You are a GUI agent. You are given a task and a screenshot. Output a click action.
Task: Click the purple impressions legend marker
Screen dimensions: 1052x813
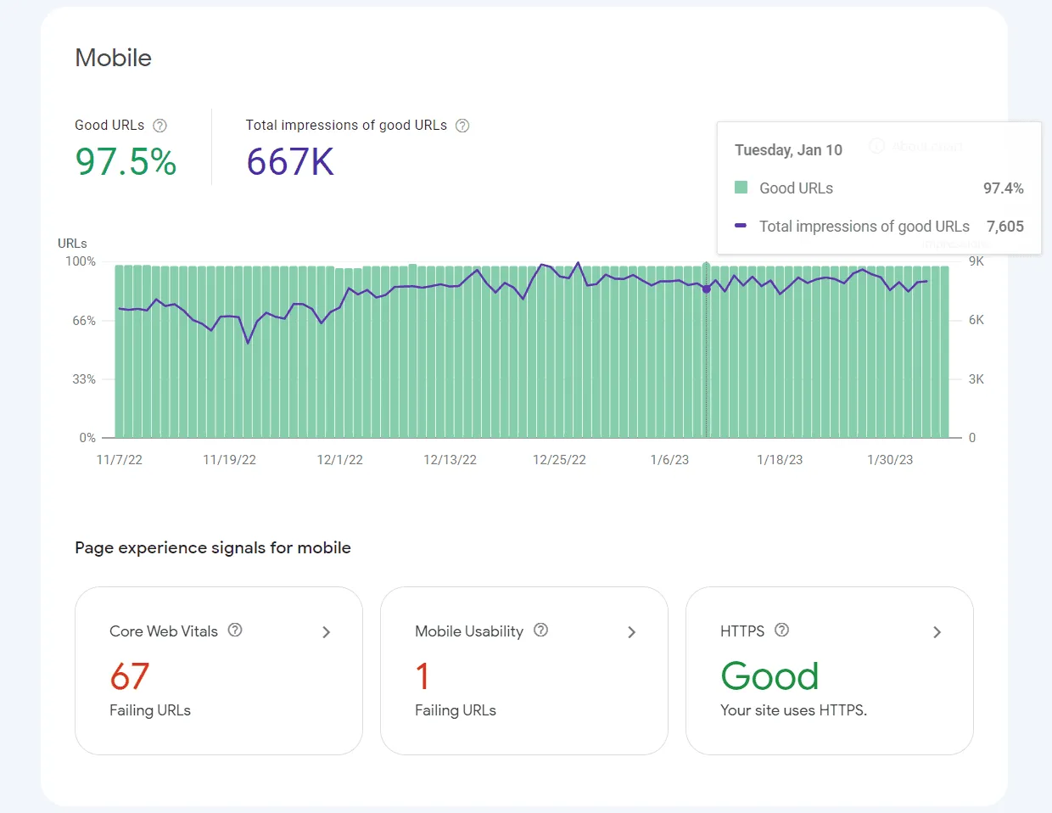(741, 226)
